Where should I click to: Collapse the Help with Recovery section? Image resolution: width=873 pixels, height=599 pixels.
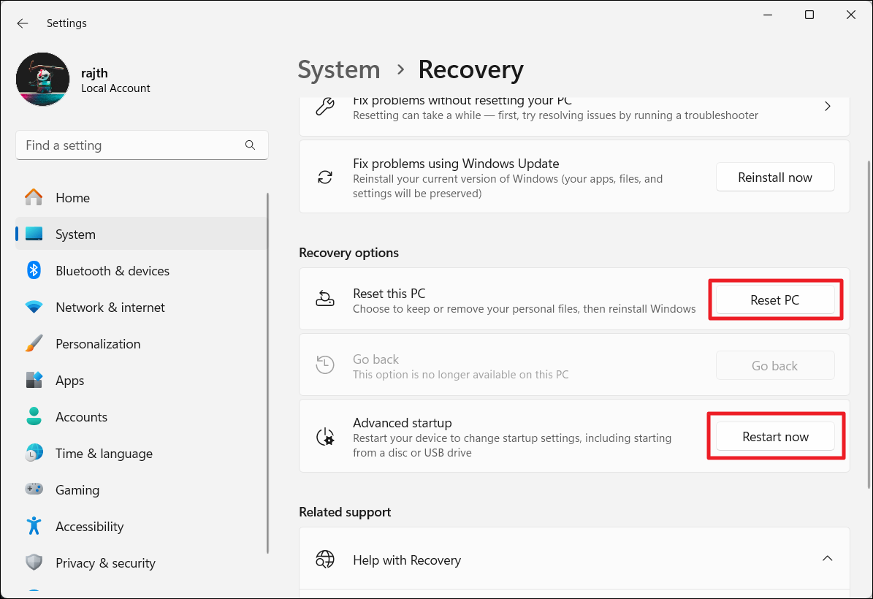[827, 559]
